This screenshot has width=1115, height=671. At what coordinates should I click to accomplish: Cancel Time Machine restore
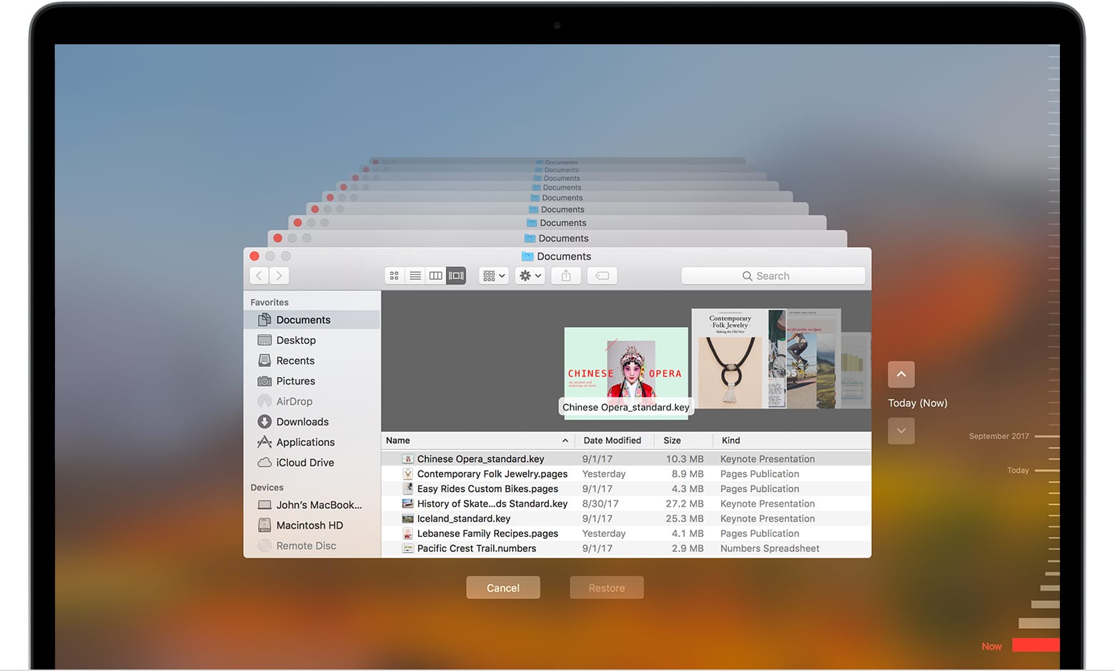pos(502,587)
